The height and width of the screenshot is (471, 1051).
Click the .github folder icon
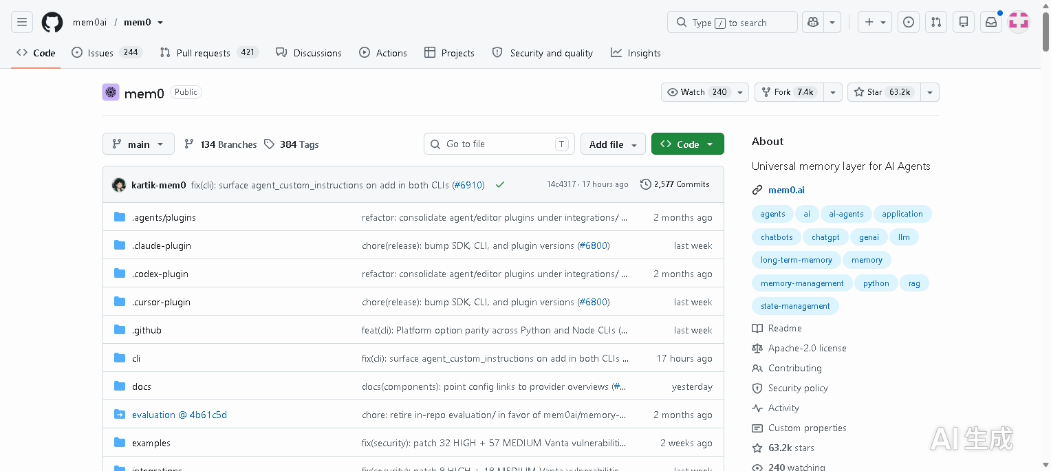[x=120, y=330]
